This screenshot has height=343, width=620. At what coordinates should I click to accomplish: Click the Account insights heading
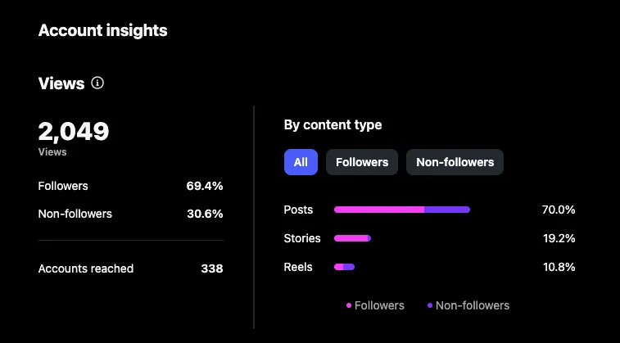[x=102, y=31]
